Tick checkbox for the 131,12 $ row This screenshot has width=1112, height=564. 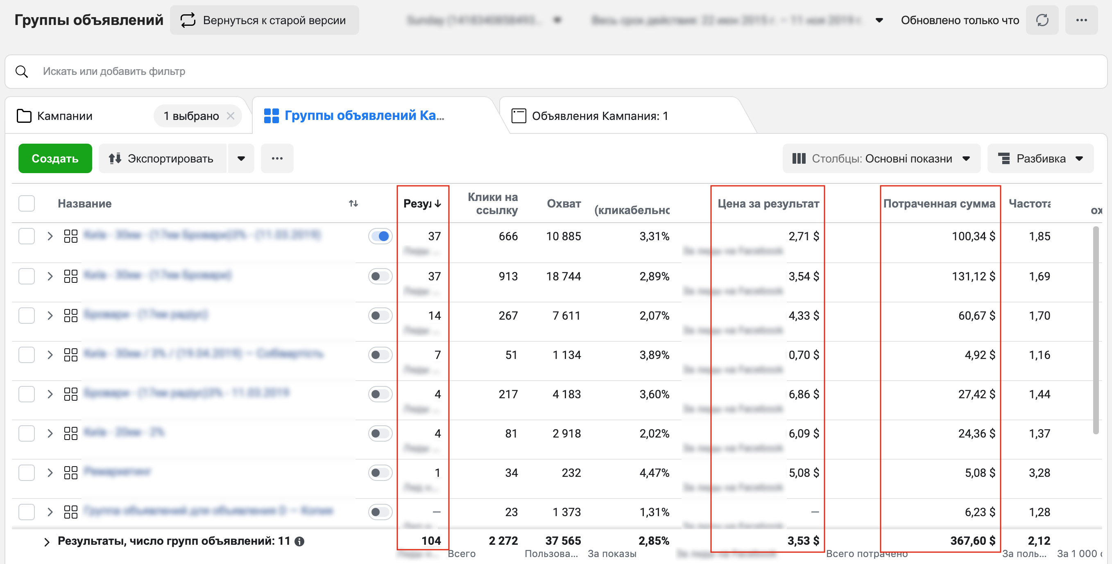click(x=27, y=276)
